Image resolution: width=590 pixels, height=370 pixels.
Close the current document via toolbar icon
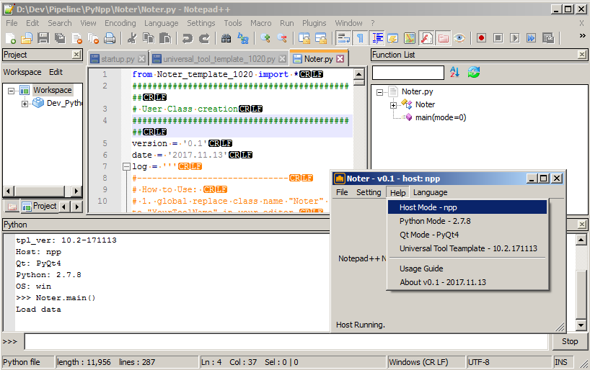[76, 38]
